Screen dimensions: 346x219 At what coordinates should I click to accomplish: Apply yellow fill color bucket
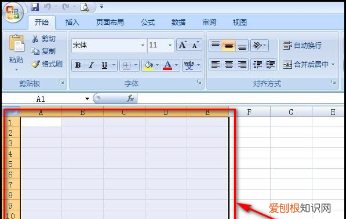click(x=148, y=65)
